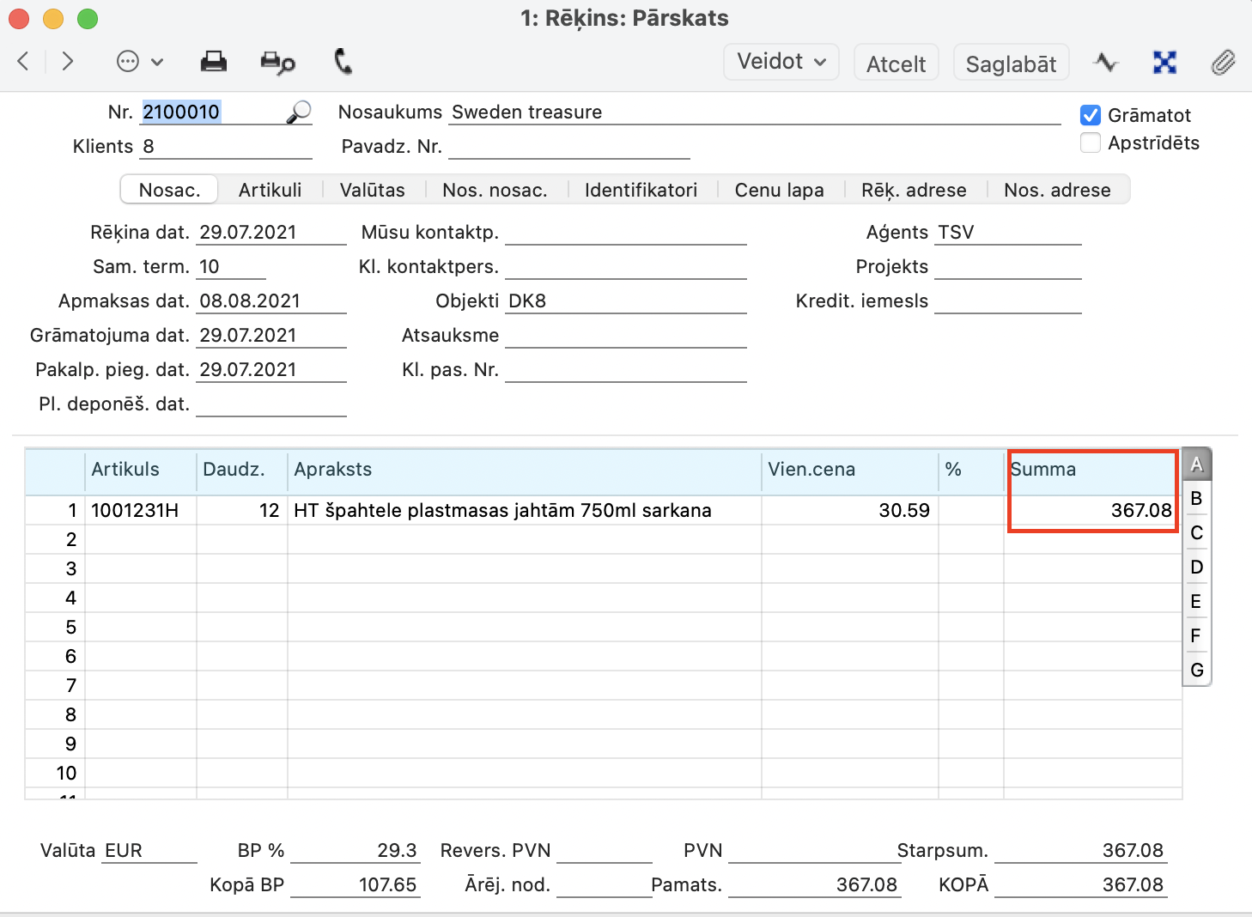Click the Atcelt button
The image size is (1252, 917).
click(896, 64)
